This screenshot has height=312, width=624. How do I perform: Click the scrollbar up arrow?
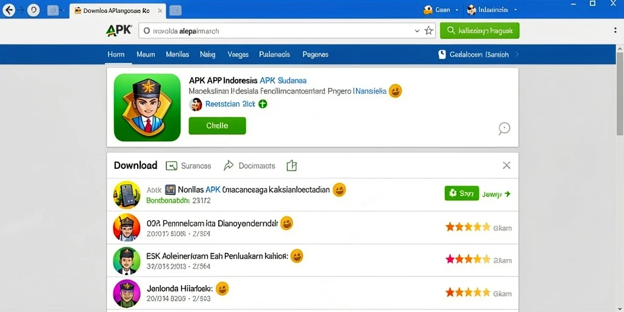(620, 48)
